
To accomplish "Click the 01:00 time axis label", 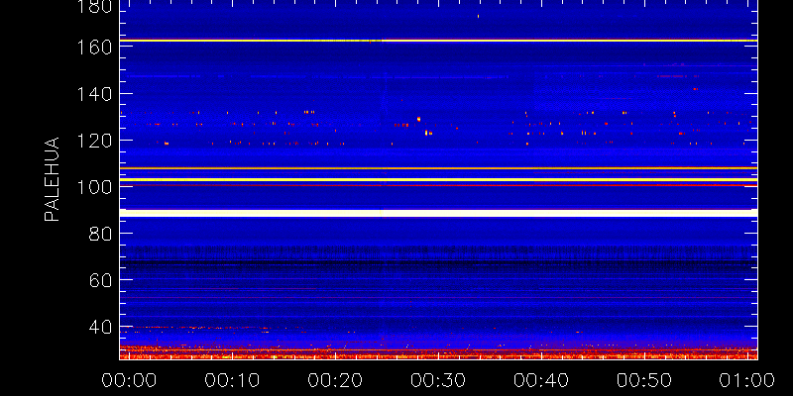I will (x=747, y=380).
